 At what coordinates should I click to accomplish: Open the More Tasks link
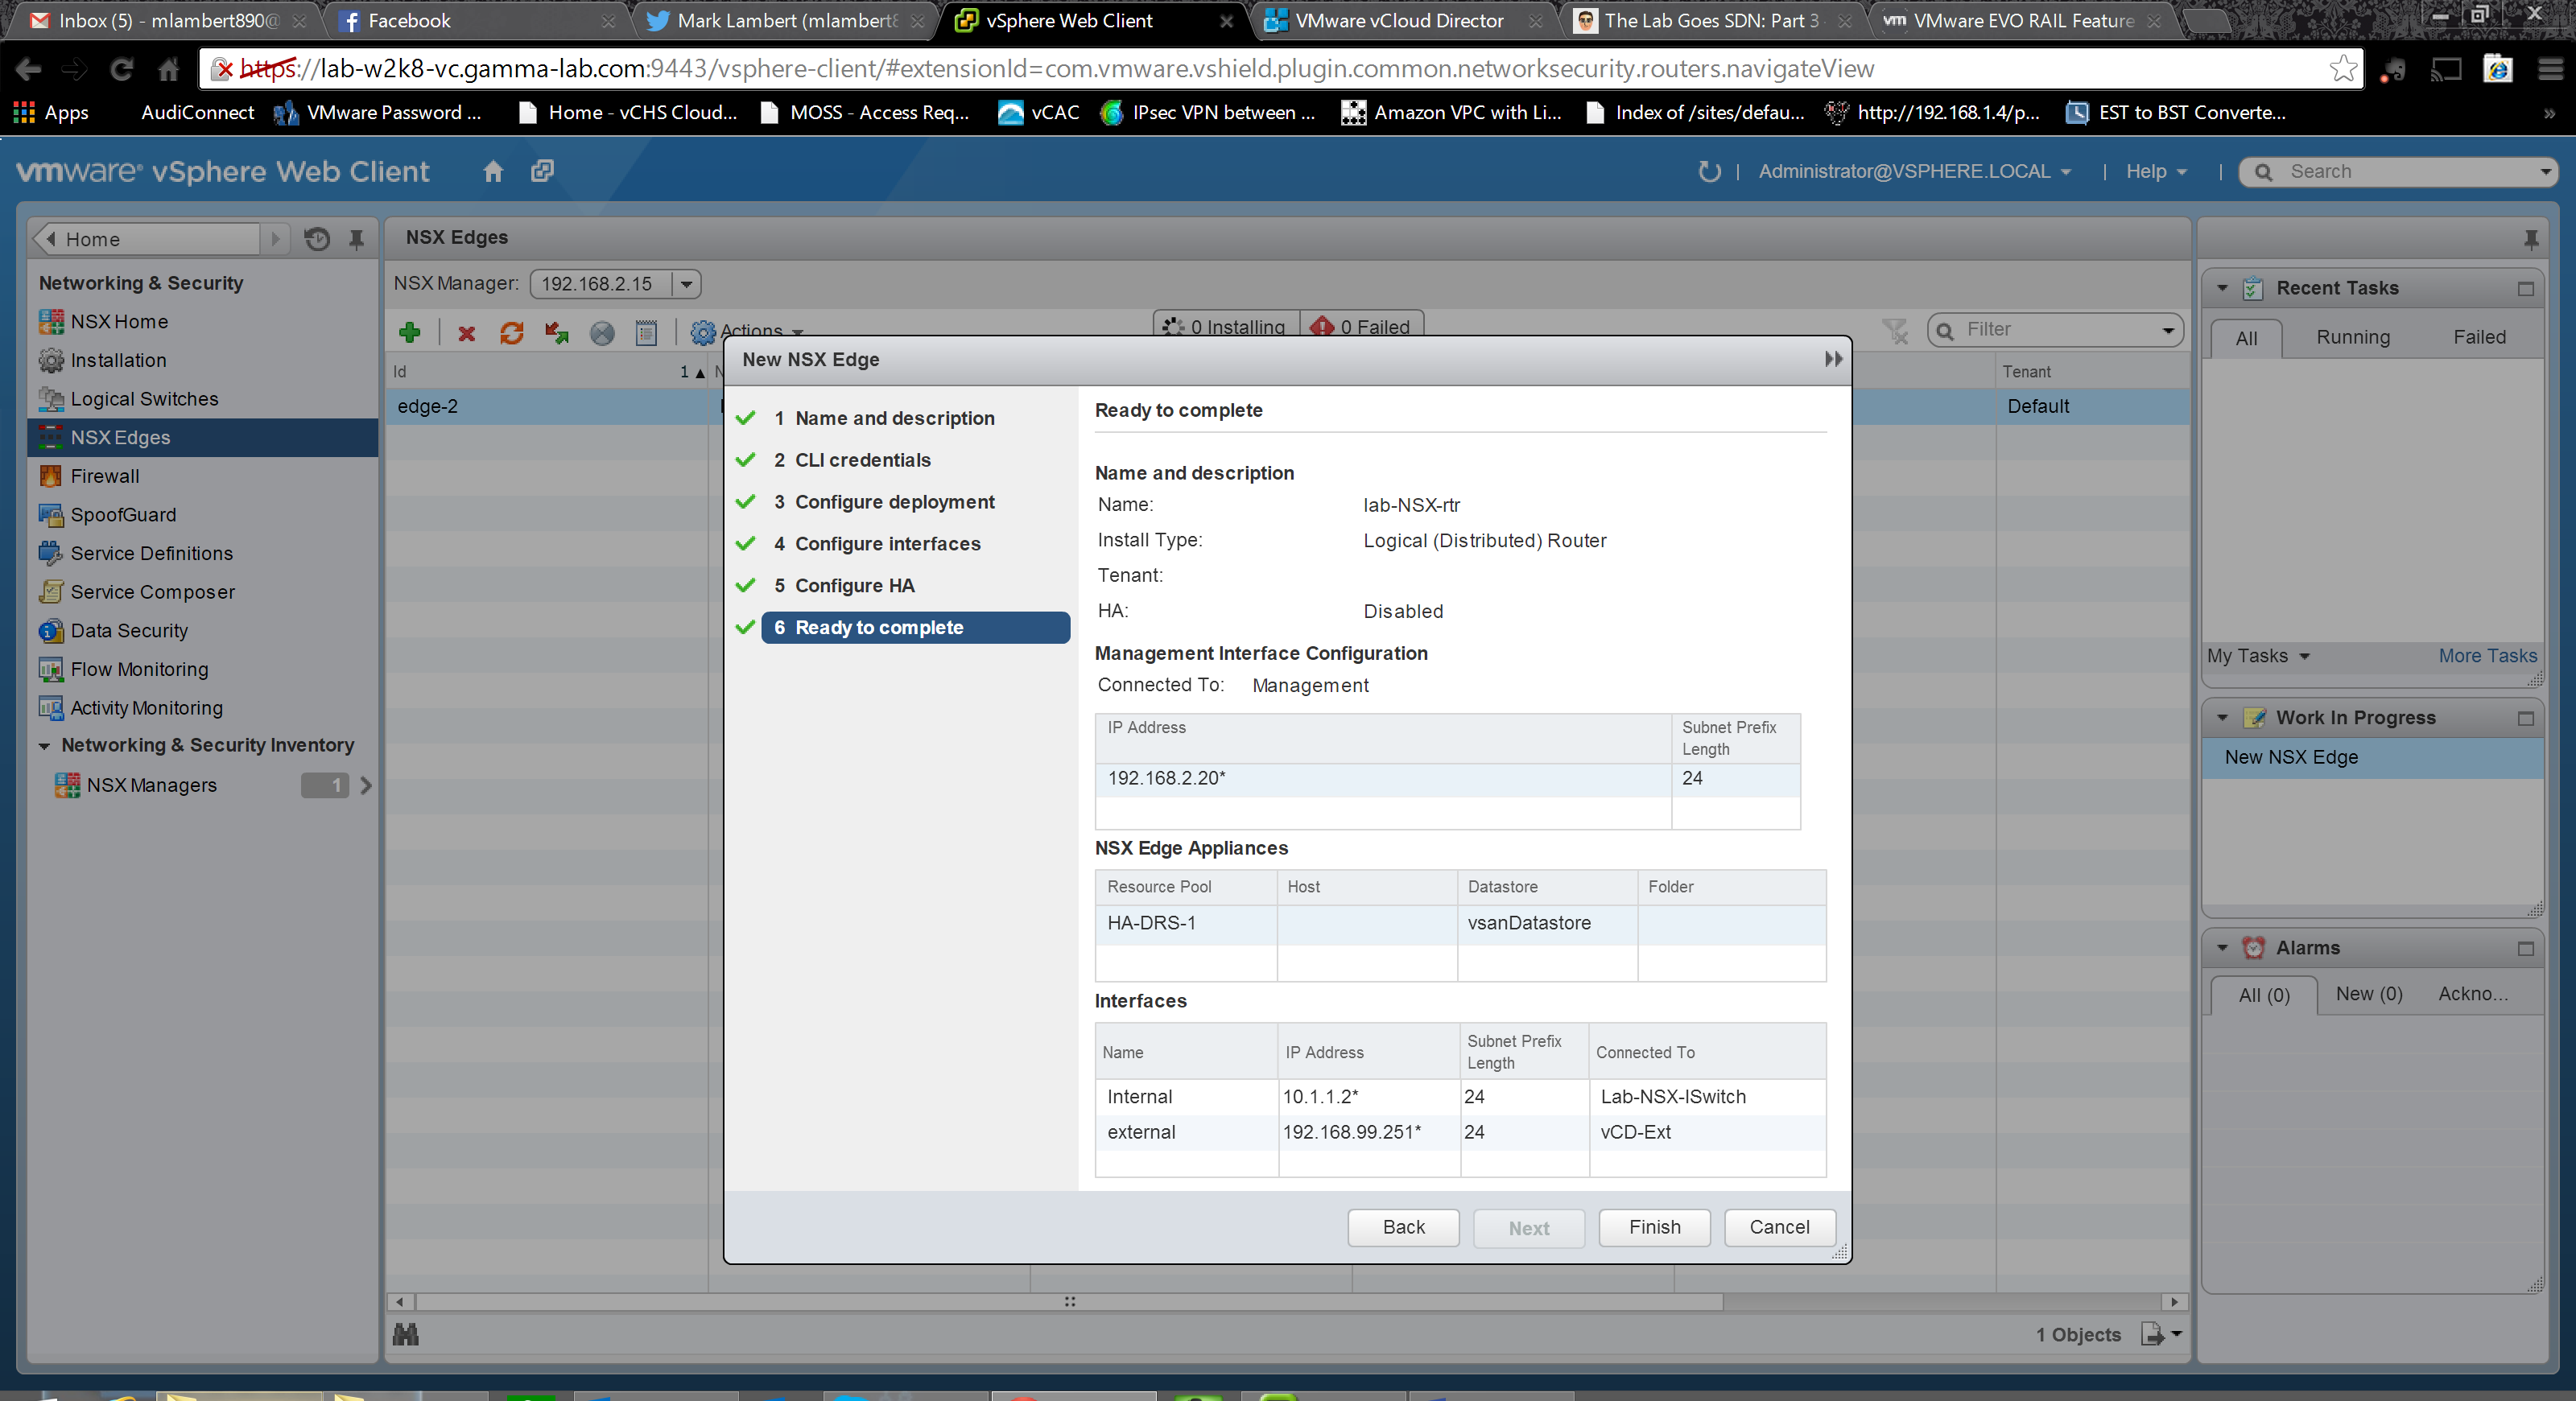2486,656
